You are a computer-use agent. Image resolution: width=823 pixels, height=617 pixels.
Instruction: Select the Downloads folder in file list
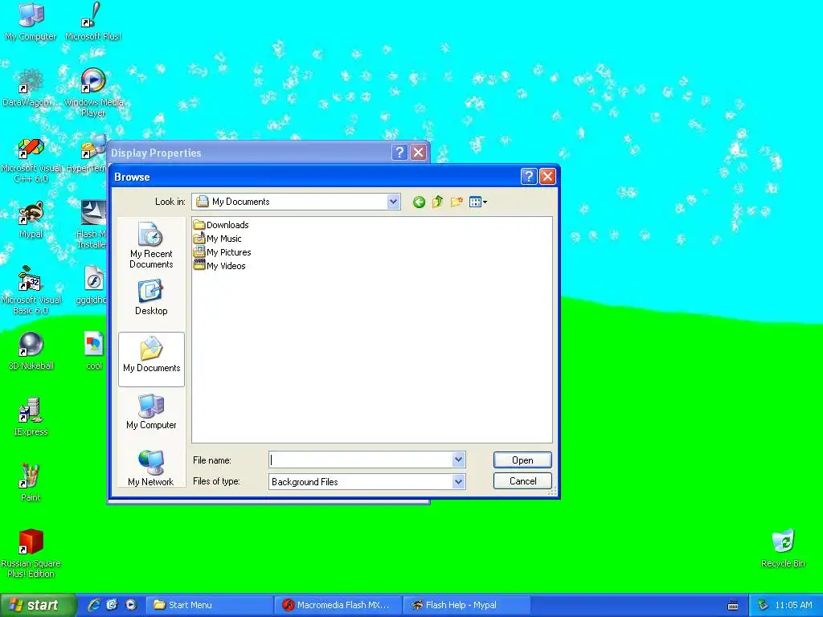tap(221, 225)
